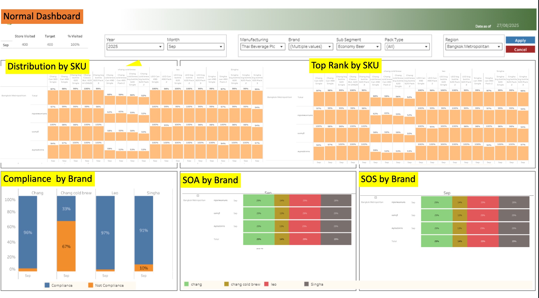Screen dimensions: 539x298
Task: Collapse Bangkok Metropolitan in SOS by Brand
Action: pos(376,198)
